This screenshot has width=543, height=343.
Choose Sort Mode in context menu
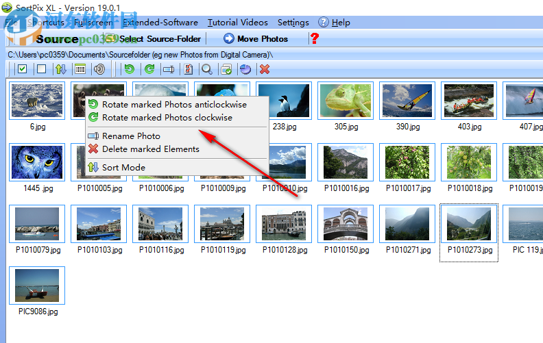[x=177, y=167]
